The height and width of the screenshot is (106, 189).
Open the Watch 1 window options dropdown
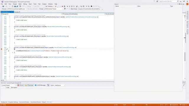(x=178, y=4)
